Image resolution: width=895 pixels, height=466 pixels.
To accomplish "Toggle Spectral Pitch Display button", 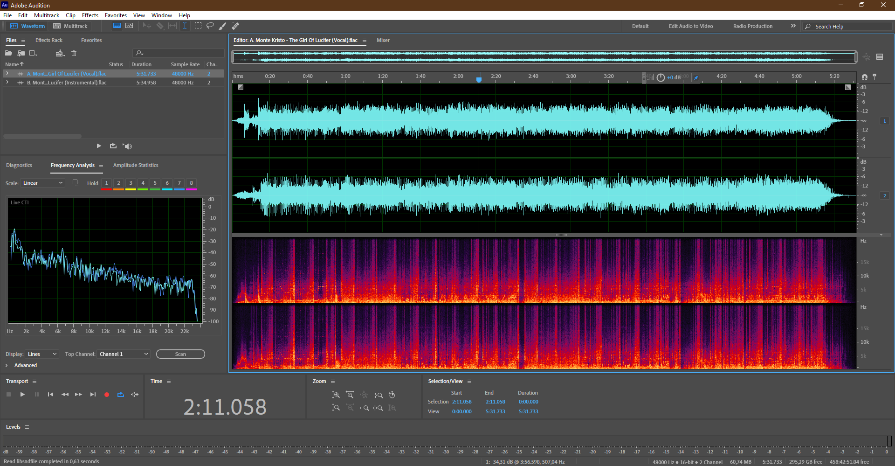I will 129,26.
